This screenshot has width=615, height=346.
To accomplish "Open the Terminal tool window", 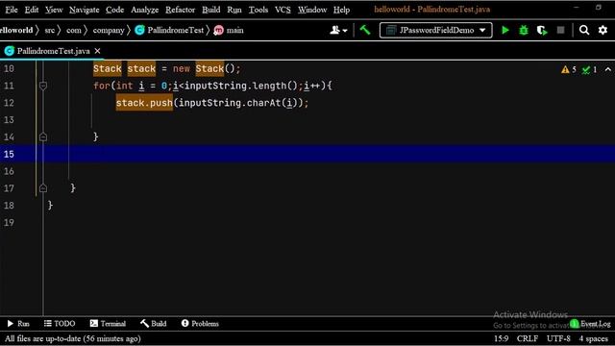I will pyautogui.click(x=108, y=324).
